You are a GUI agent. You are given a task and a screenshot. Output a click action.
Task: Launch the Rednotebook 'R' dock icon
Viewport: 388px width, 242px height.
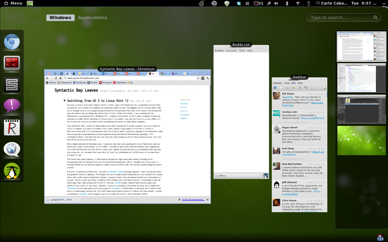click(12, 127)
